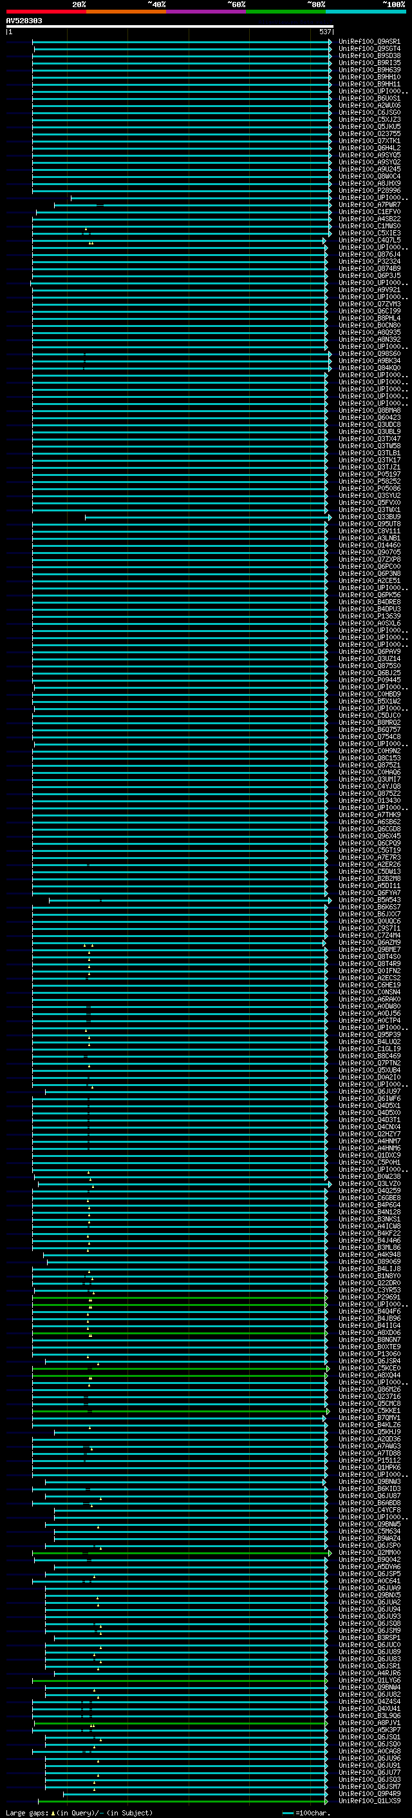Select the label UniRef100_B9HH11

[x=370, y=84]
